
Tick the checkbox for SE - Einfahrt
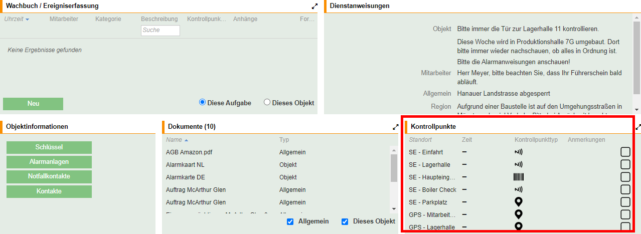pyautogui.click(x=625, y=152)
